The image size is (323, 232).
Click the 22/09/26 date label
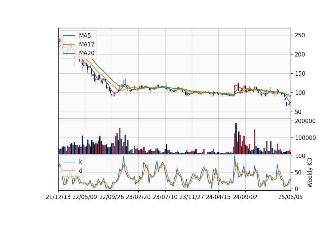point(112,197)
